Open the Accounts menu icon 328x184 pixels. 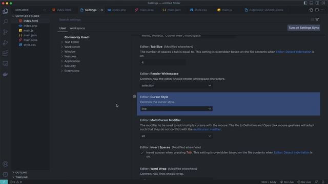pyautogui.click(x=5, y=164)
